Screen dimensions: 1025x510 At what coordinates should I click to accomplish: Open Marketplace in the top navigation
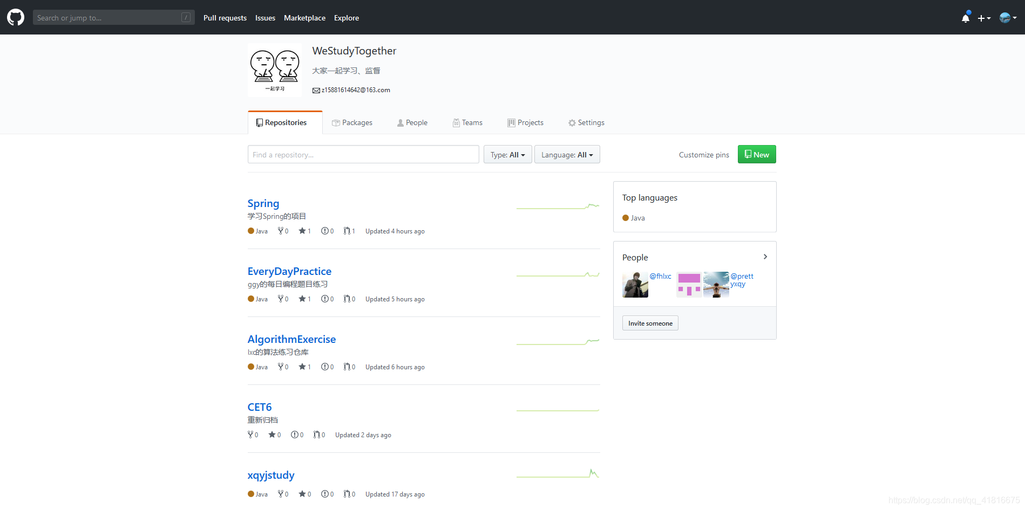pyautogui.click(x=304, y=18)
